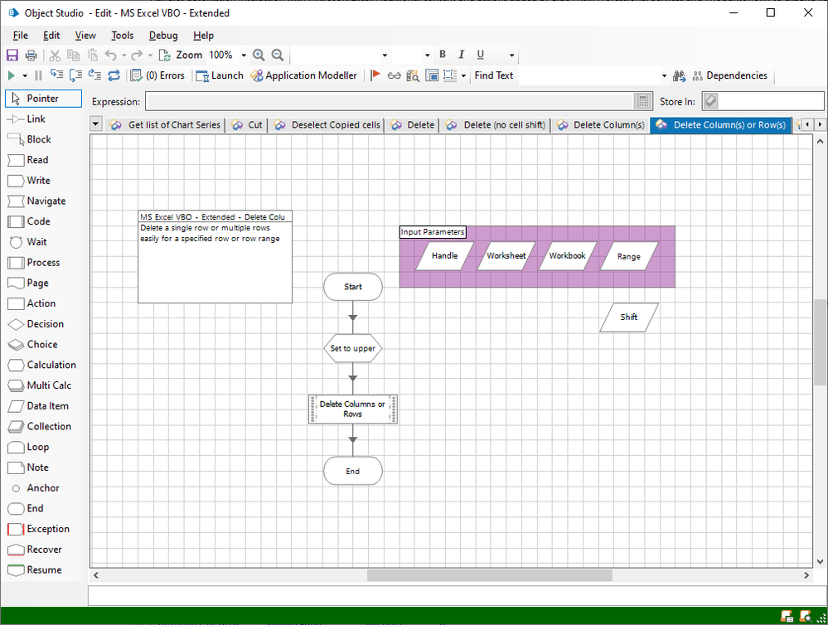Save the object with the floppy disk icon
This screenshot has width=828, height=625.
pos(12,55)
